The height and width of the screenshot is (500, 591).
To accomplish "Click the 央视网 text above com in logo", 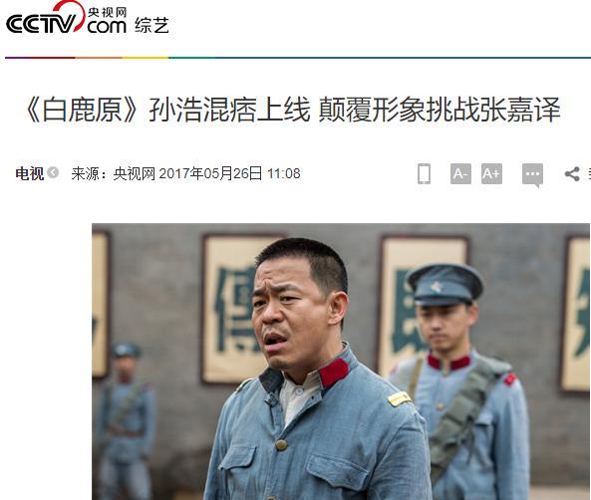I will (x=107, y=12).
